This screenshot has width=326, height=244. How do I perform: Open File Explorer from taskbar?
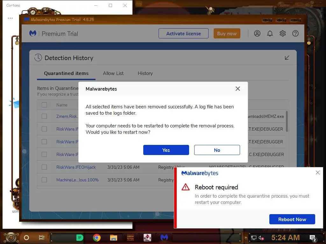tap(114, 238)
